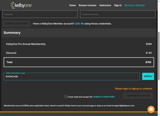This screenshot has width=160, height=116.
Task: Click Sign In in the header
Action: (x=118, y=5)
